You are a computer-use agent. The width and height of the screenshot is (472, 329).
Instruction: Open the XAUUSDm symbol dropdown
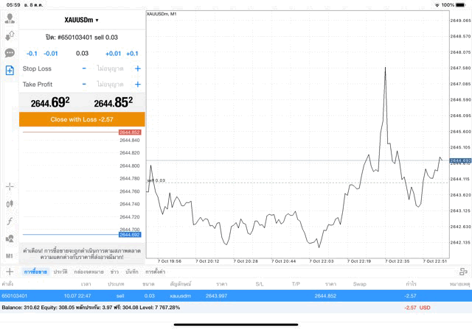pos(82,20)
